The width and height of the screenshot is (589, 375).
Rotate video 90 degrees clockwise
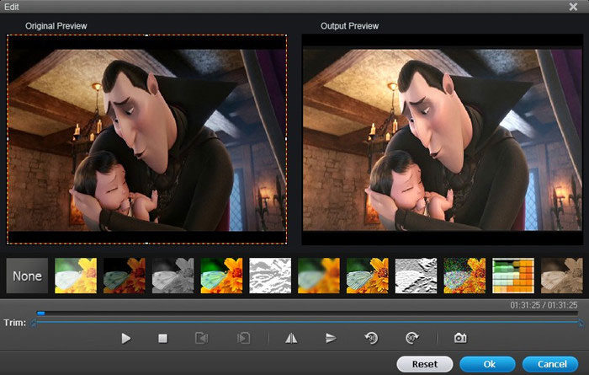412,338
